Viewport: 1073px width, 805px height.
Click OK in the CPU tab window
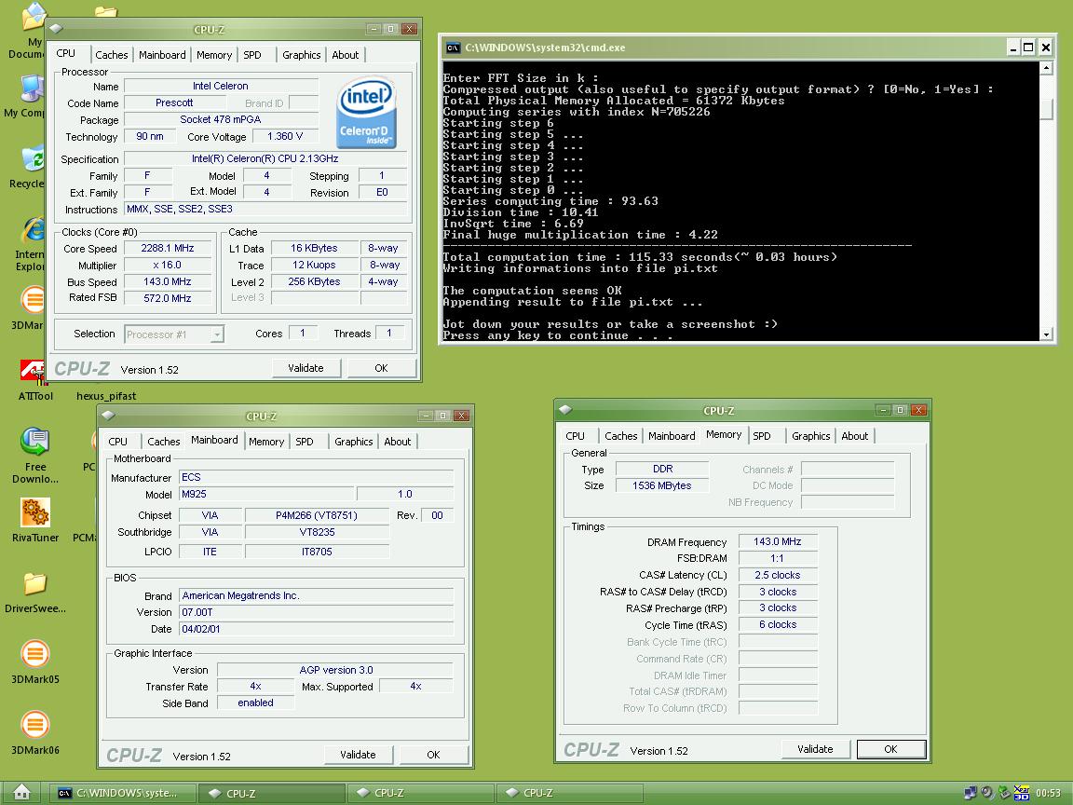point(381,368)
